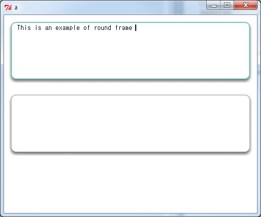Viewport: 261px width, 217px height.
Task: Click at the text cursor after "frame"
Action: pos(136,27)
